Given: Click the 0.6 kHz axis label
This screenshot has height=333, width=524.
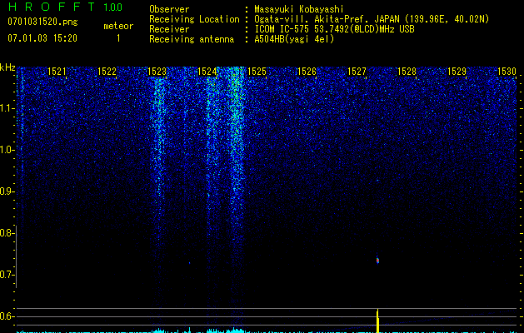Looking at the screenshot, I should (7, 316).
